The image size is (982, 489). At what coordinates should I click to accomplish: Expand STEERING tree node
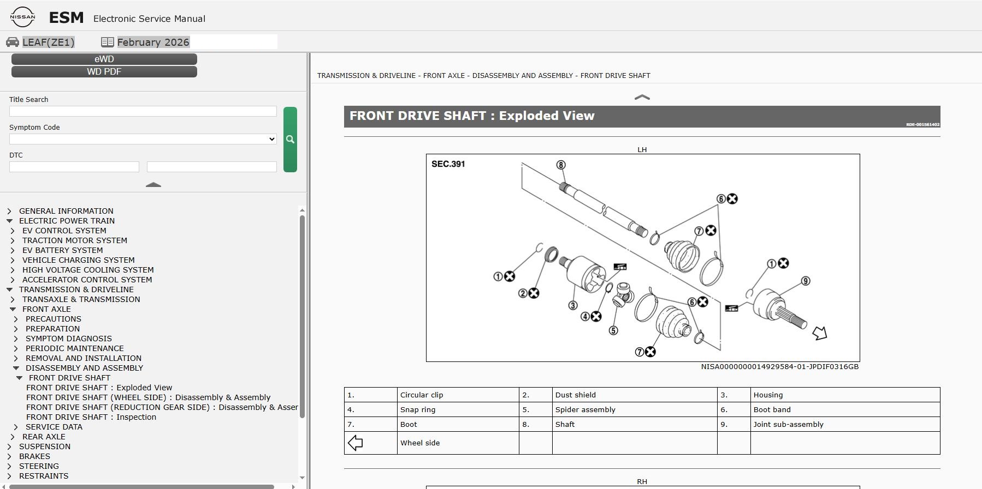pyautogui.click(x=9, y=466)
